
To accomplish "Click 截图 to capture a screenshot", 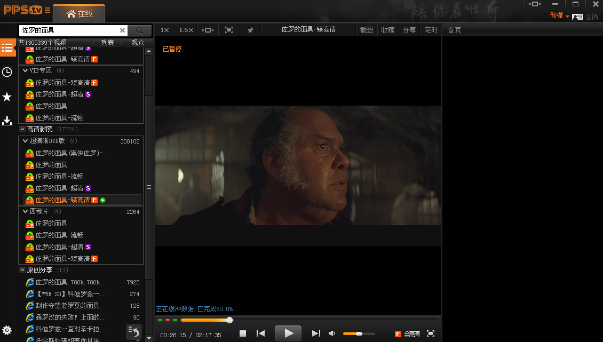I will pyautogui.click(x=367, y=30).
